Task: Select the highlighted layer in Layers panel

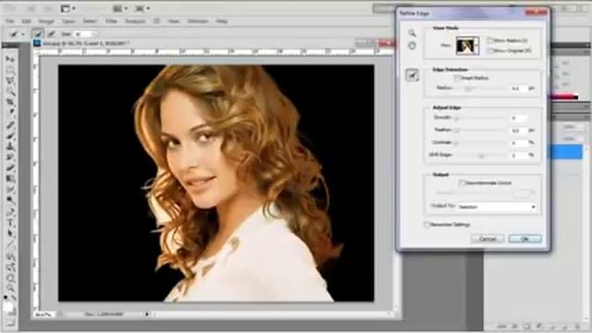Action: (x=567, y=152)
